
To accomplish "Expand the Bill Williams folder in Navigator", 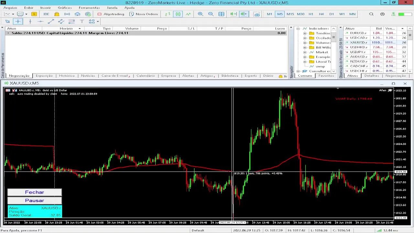I will (305, 47).
